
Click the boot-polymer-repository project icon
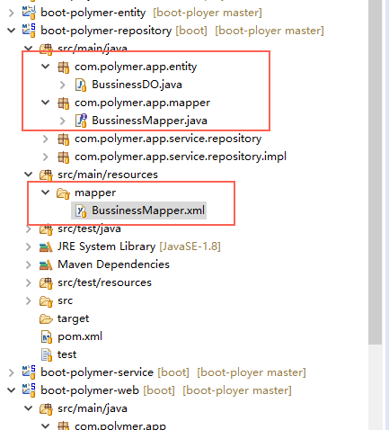(x=29, y=31)
